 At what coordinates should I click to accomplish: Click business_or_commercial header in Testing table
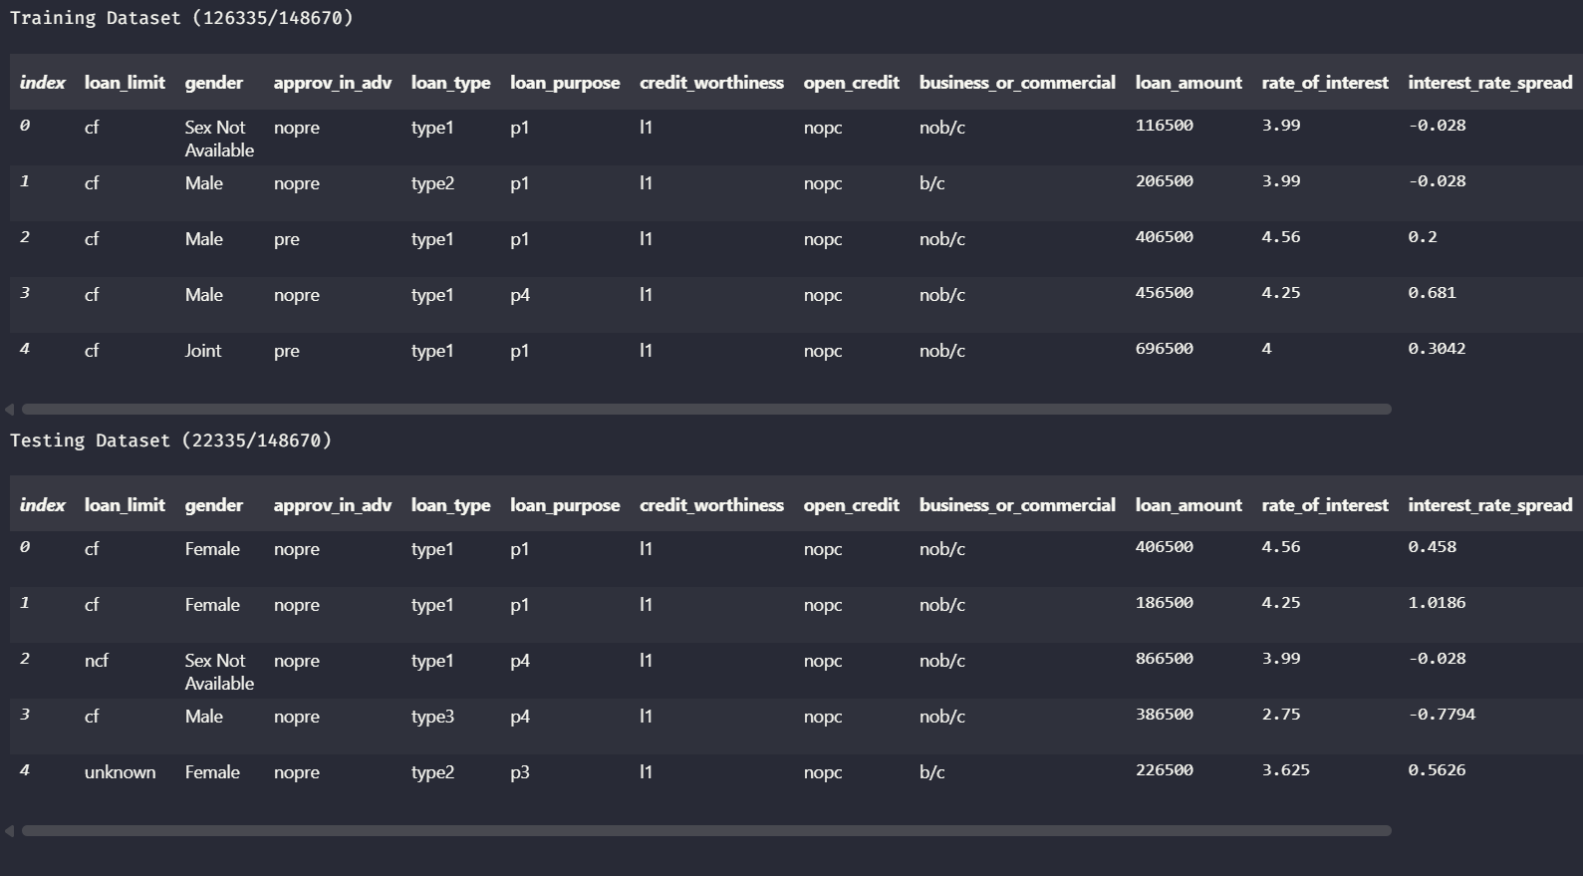(x=1017, y=505)
